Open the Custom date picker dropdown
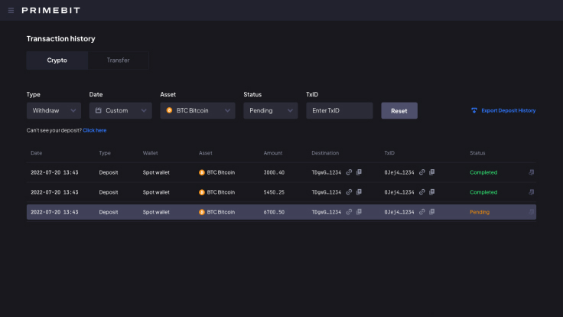Screen dimensions: 563x317 [x=120, y=110]
